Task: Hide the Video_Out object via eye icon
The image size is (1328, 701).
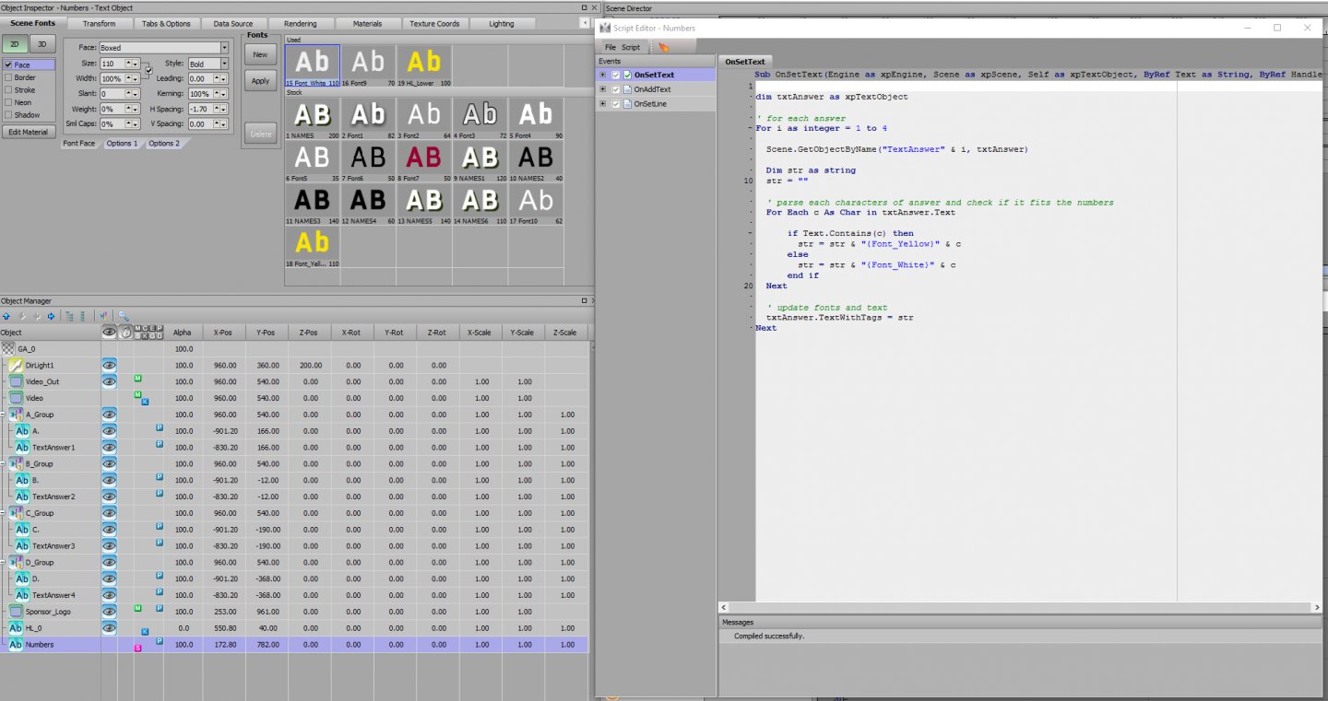Action: pyautogui.click(x=109, y=381)
